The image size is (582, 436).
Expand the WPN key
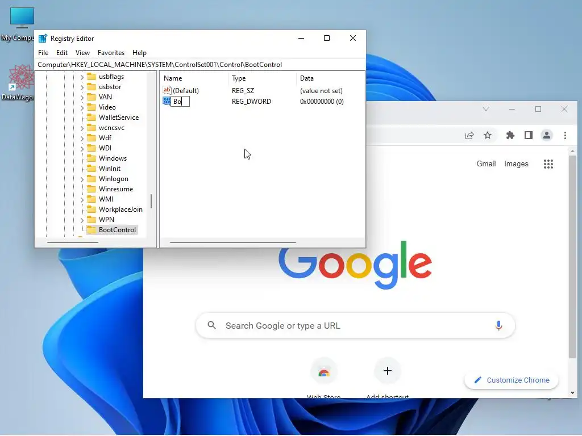[x=82, y=220]
